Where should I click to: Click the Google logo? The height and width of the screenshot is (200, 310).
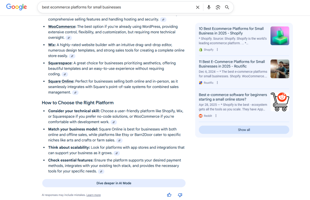click(x=17, y=7)
